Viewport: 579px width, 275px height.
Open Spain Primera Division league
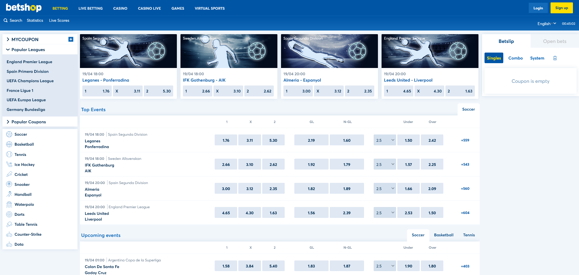28,71
